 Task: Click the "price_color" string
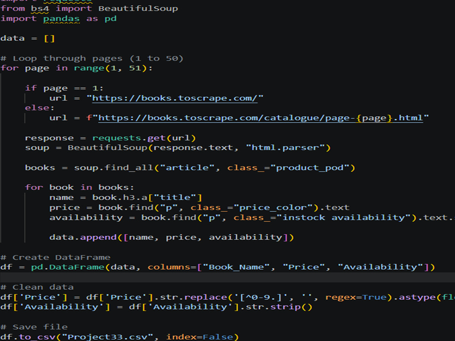click(x=273, y=208)
